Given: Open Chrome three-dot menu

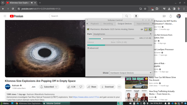Looking at the screenshot, I should [184, 9].
